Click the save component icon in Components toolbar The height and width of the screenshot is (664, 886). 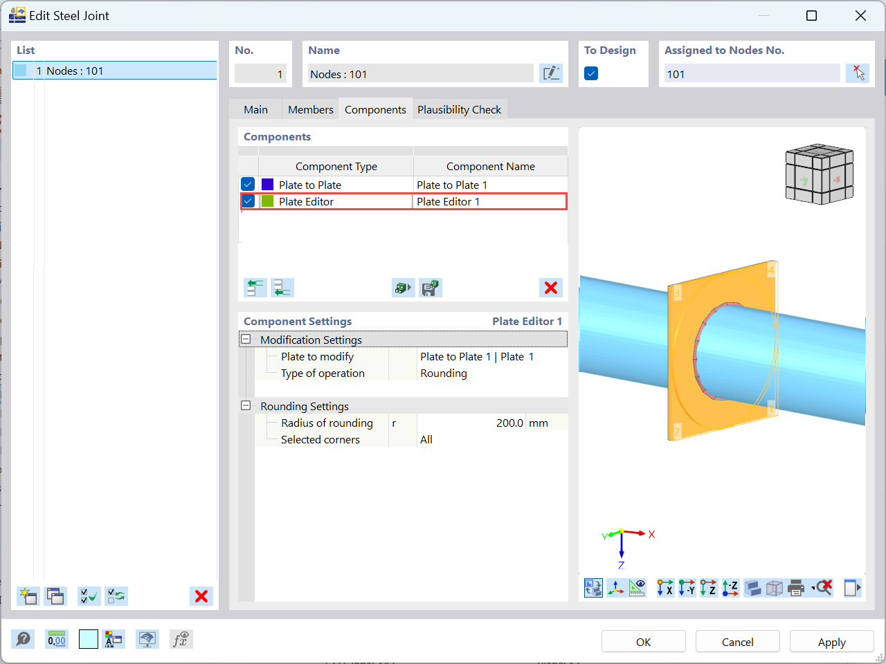click(430, 288)
